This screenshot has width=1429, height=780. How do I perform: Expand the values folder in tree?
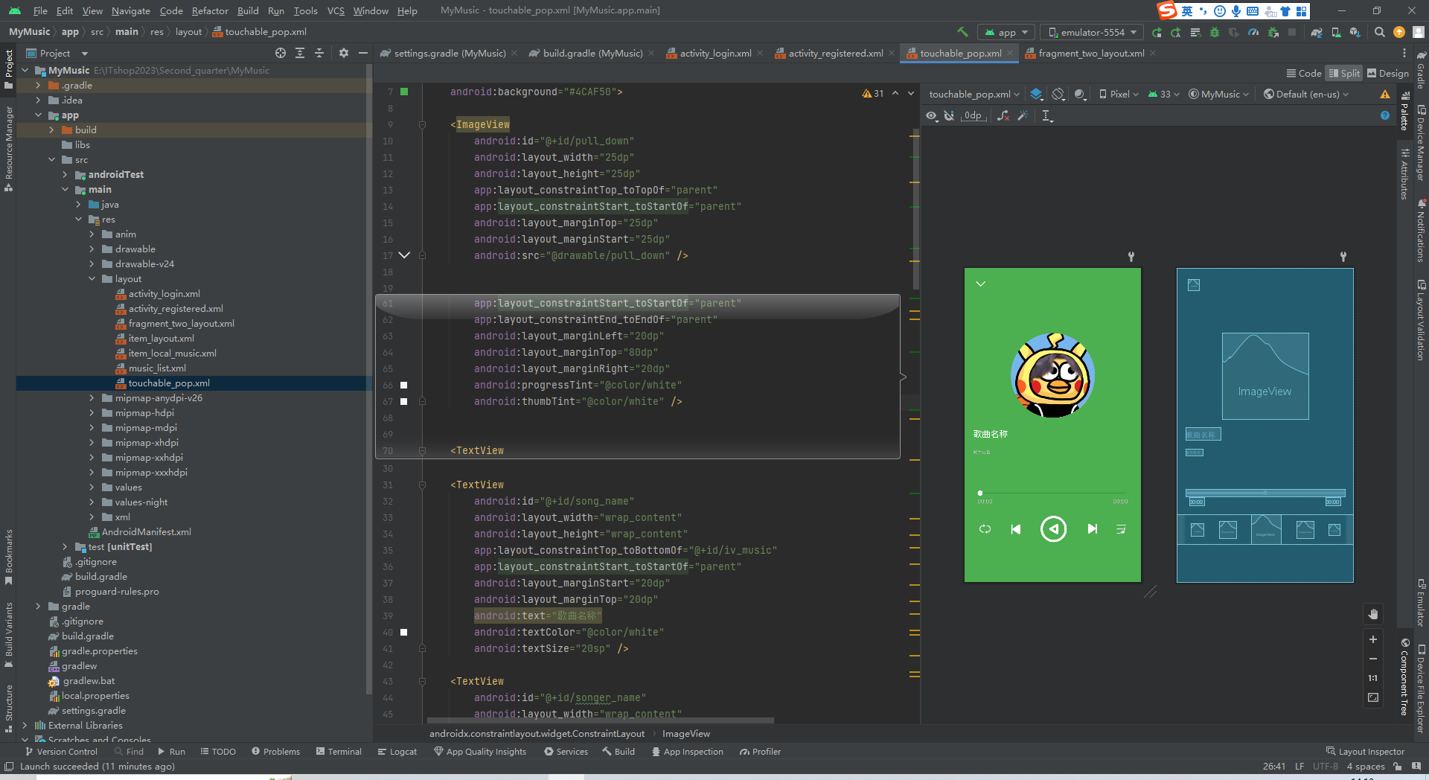(92, 487)
